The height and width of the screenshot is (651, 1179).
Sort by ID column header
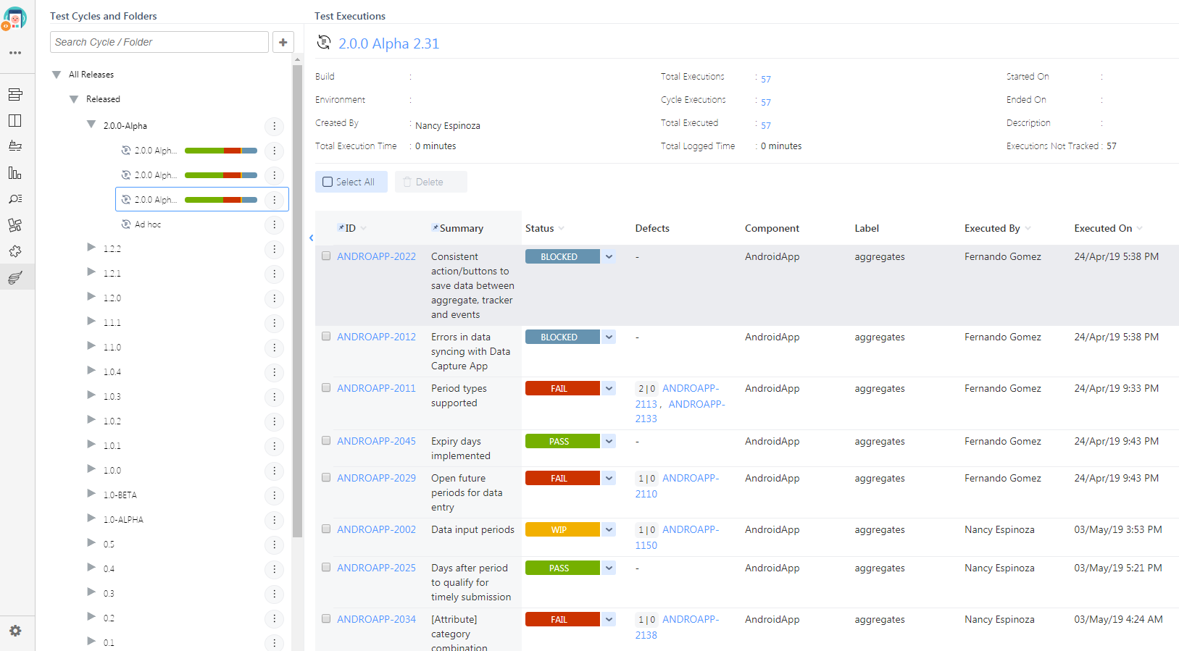(352, 228)
